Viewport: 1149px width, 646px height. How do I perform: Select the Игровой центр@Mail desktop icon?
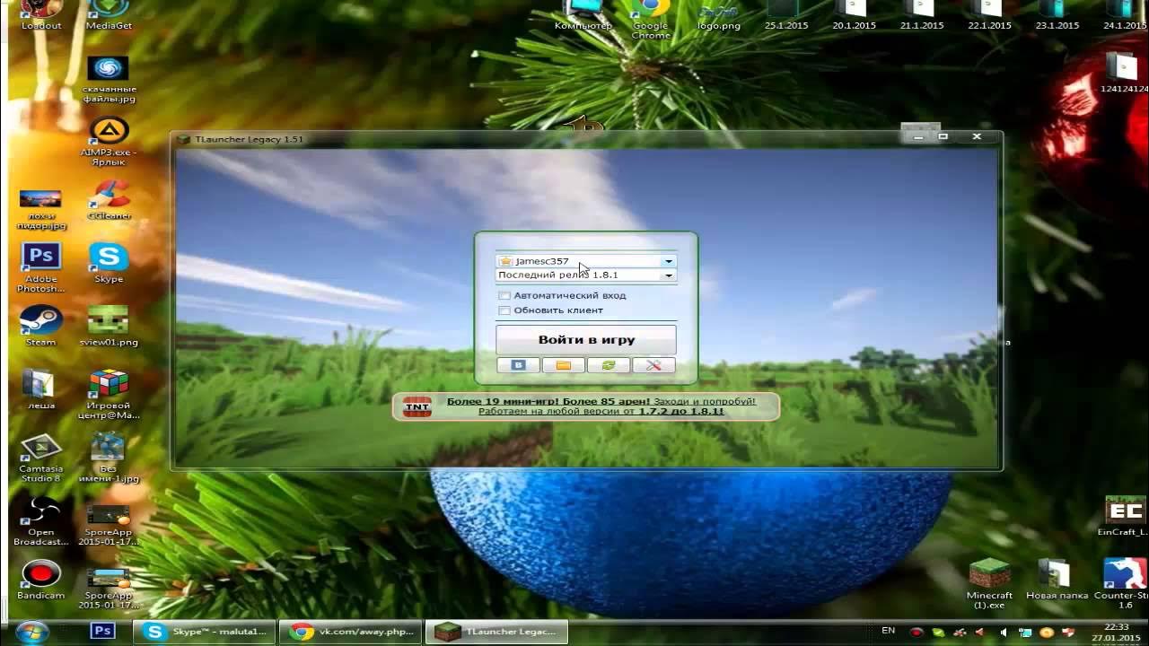[x=109, y=394]
